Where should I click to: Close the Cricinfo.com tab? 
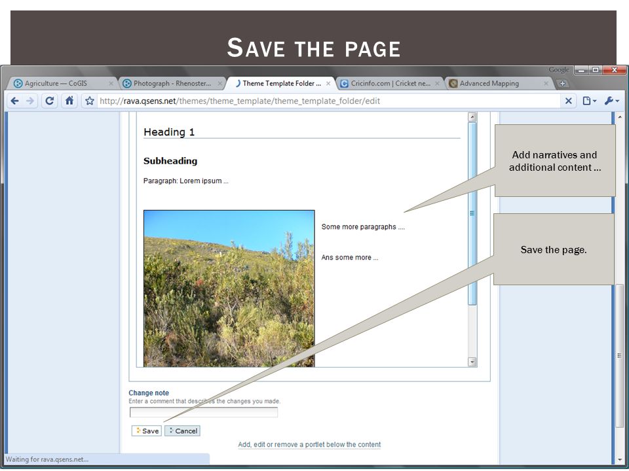[437, 83]
